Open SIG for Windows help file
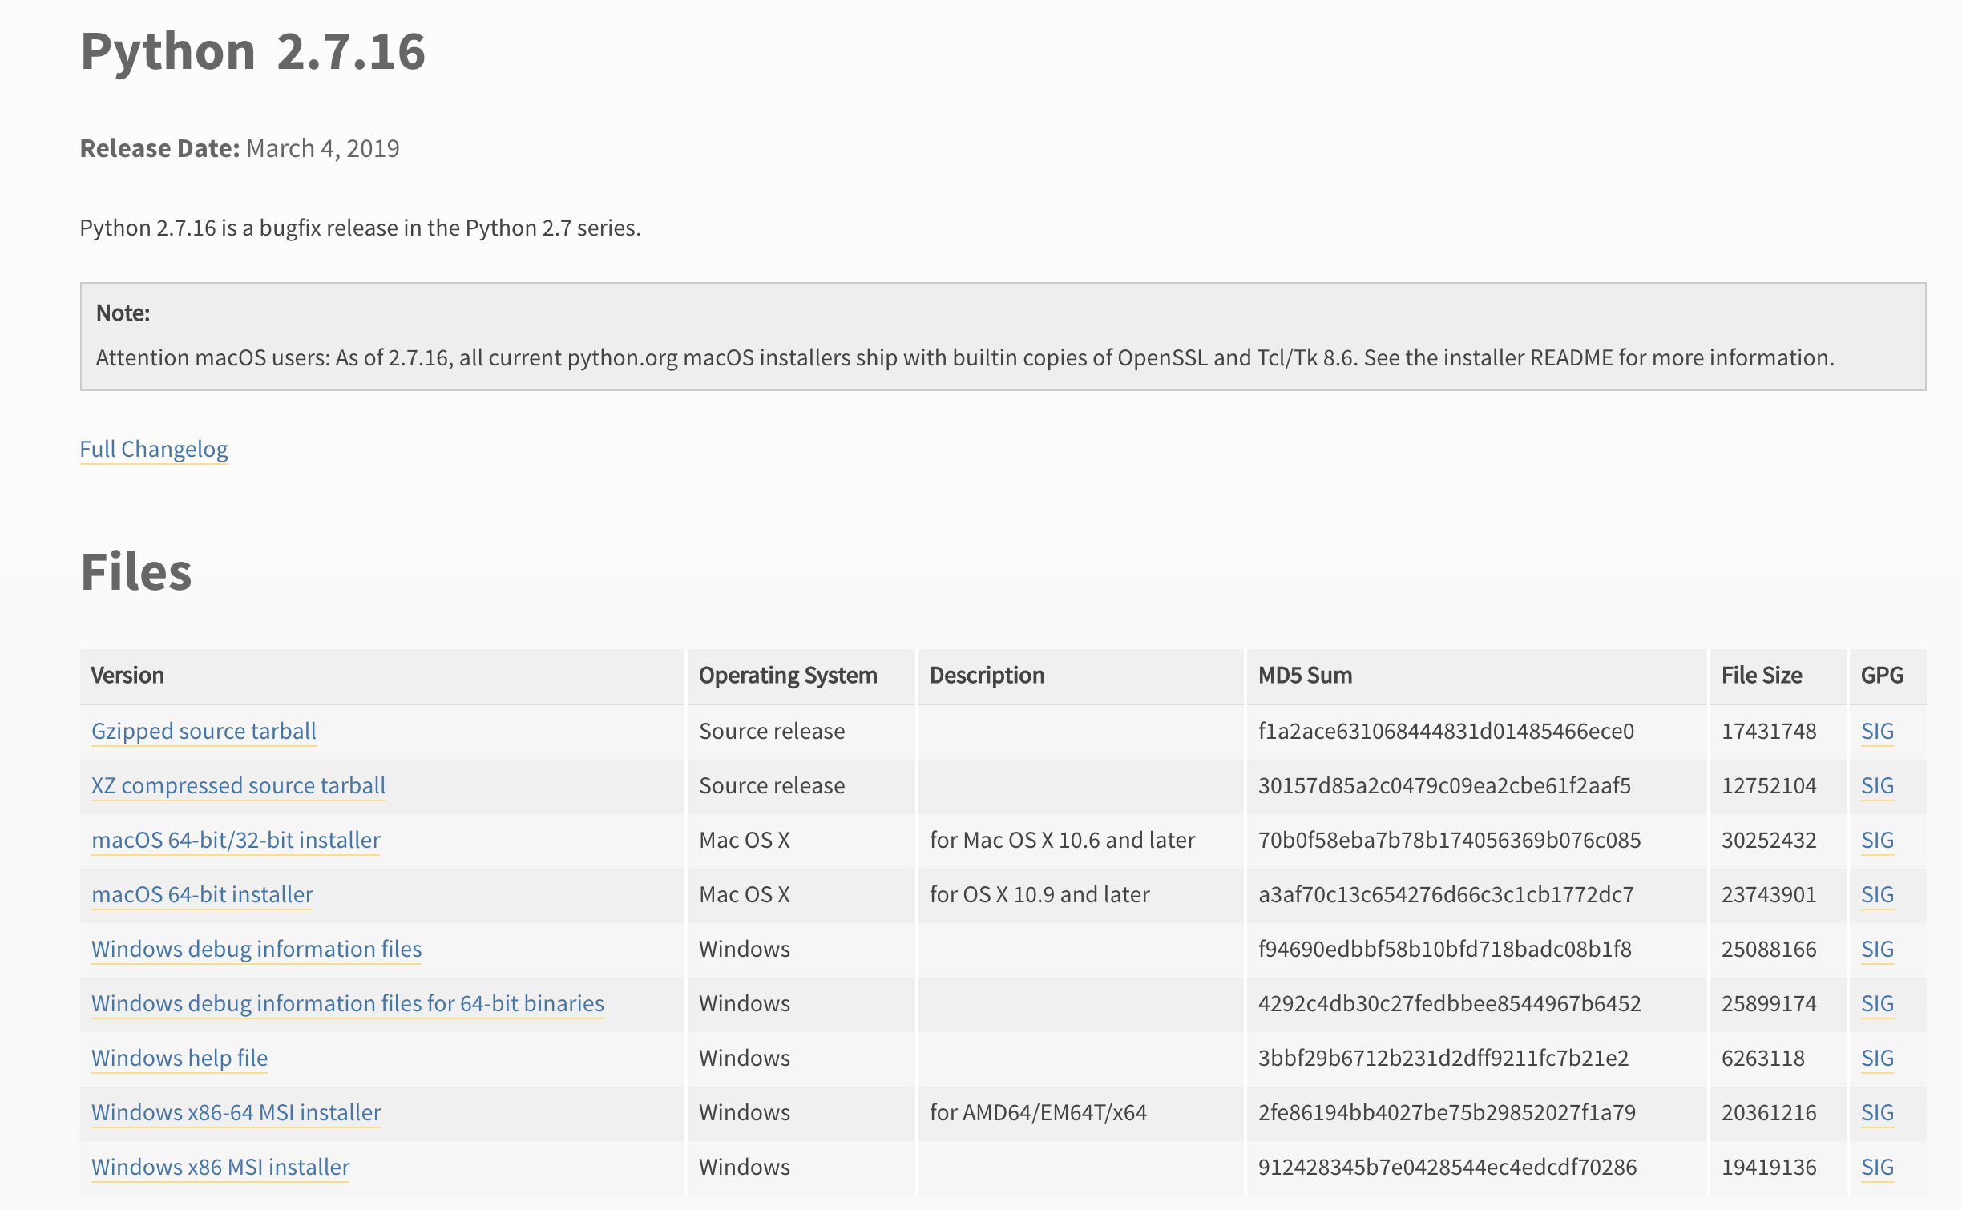This screenshot has height=1210, width=1962. [1876, 1058]
